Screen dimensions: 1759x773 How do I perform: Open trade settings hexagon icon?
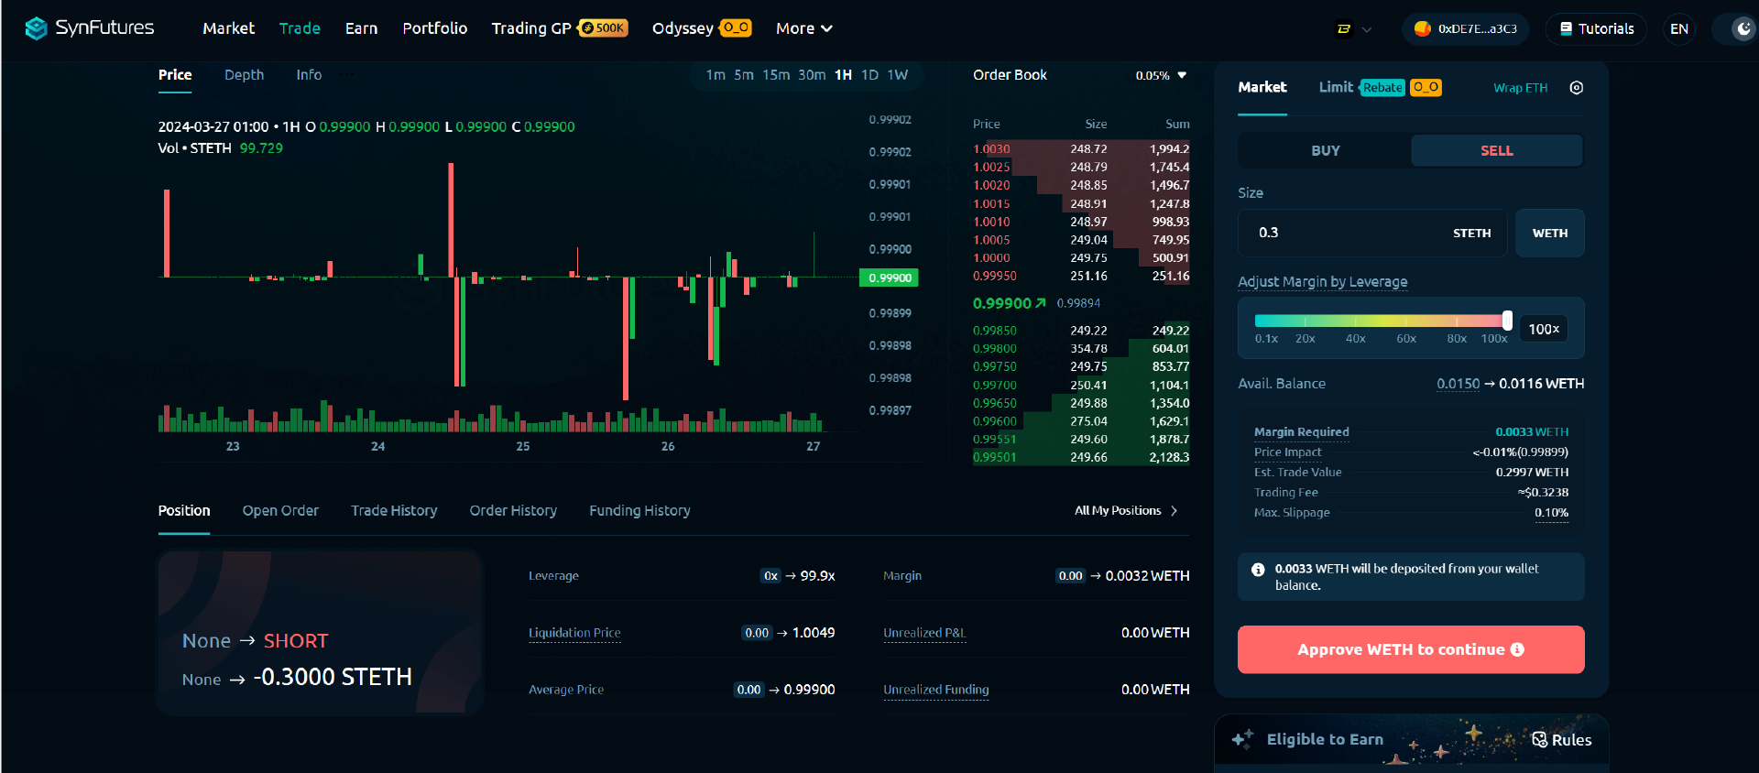coord(1576,88)
